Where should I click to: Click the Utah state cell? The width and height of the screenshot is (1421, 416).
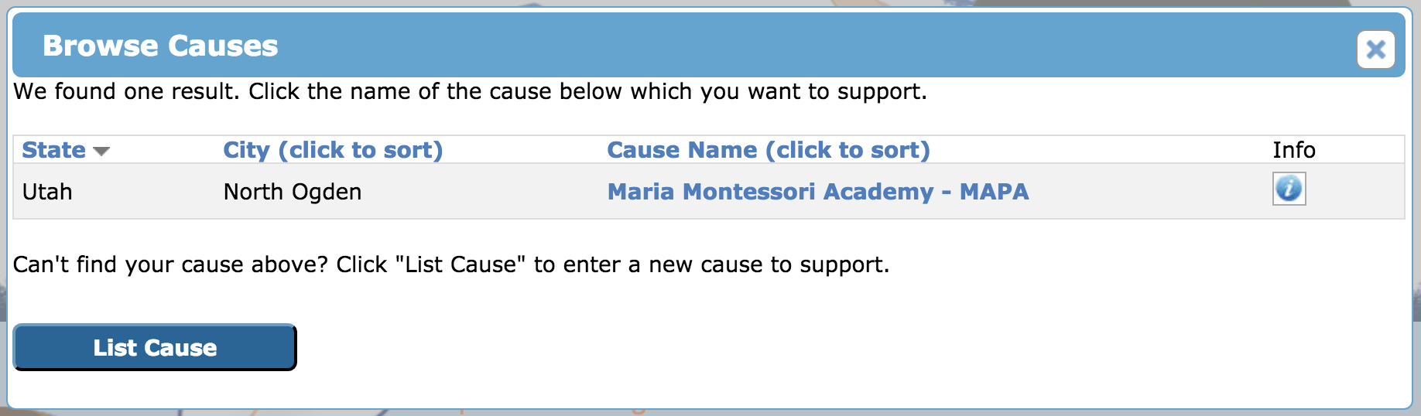point(47,192)
